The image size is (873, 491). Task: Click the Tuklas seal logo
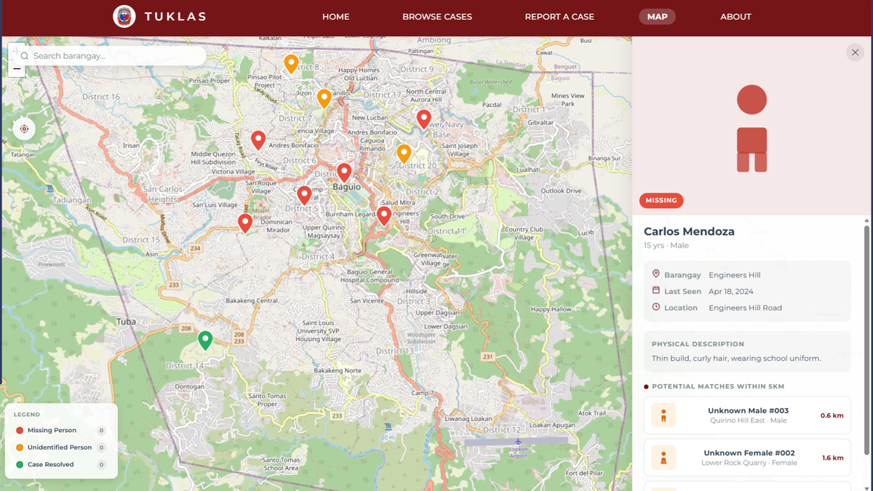(124, 16)
